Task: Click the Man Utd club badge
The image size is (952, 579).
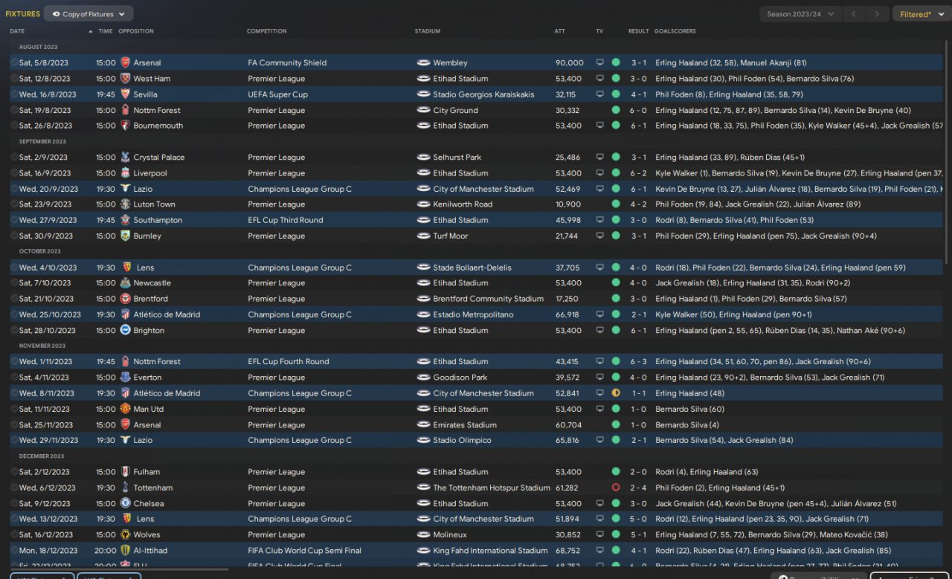Action: click(x=125, y=409)
